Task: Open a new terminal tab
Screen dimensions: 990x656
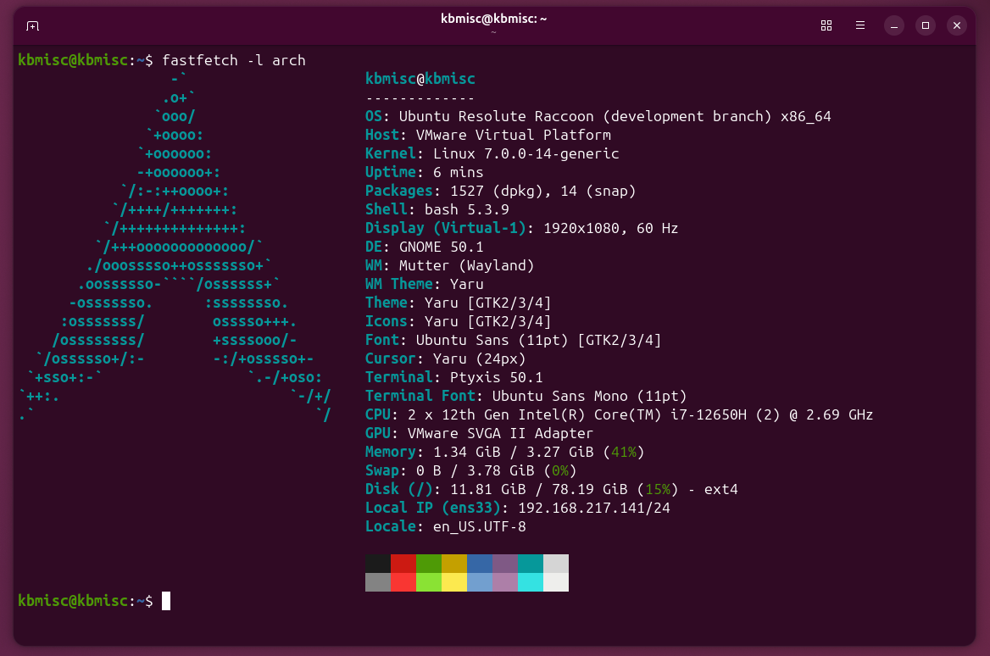Action: point(32,25)
